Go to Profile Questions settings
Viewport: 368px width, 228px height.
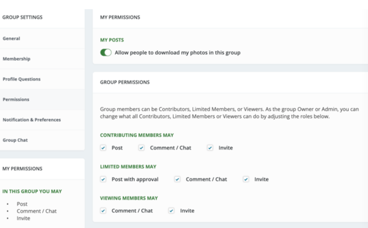[x=42, y=79]
